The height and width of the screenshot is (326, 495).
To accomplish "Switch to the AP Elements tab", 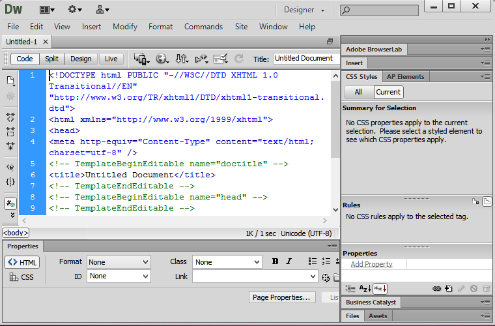I will pyautogui.click(x=406, y=77).
